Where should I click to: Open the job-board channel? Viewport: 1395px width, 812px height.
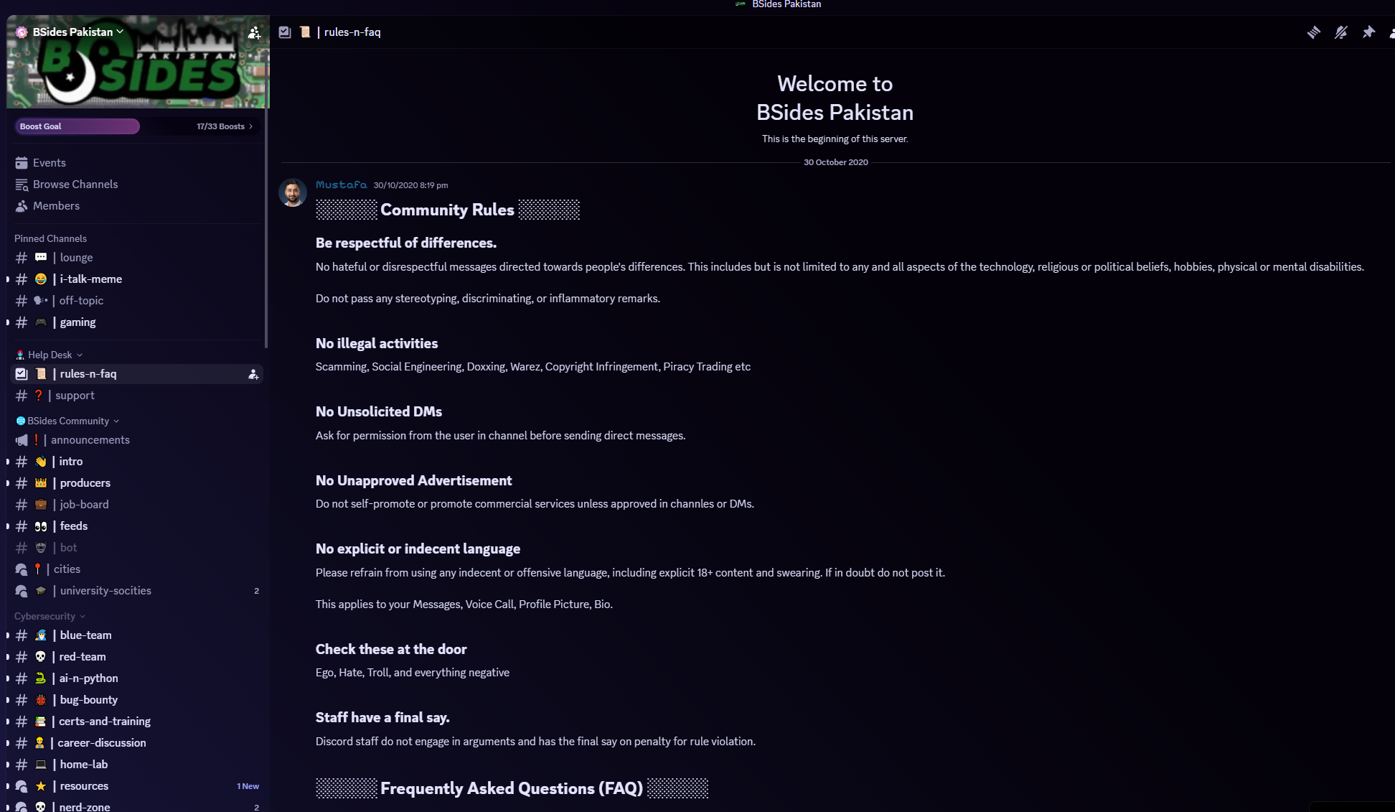pyautogui.click(x=135, y=505)
